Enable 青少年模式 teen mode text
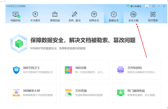168x109 pixels. [136, 6]
